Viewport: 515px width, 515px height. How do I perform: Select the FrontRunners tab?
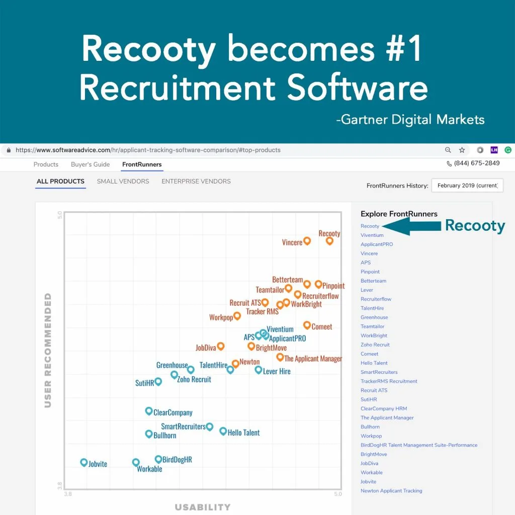pos(142,164)
